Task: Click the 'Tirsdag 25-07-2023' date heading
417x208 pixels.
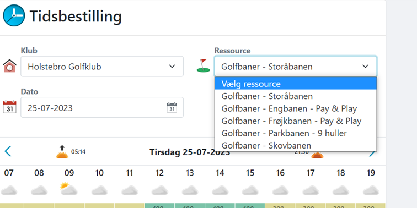Action: pyautogui.click(x=190, y=152)
